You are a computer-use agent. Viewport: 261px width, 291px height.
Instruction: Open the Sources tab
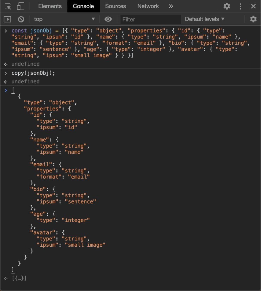(x=115, y=6)
